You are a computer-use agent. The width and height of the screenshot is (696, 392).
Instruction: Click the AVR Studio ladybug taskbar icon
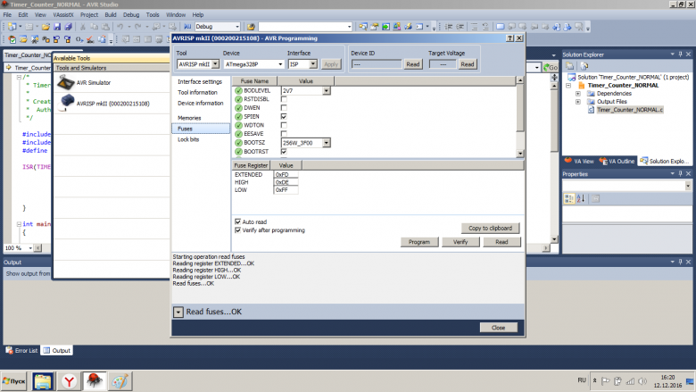click(94, 381)
